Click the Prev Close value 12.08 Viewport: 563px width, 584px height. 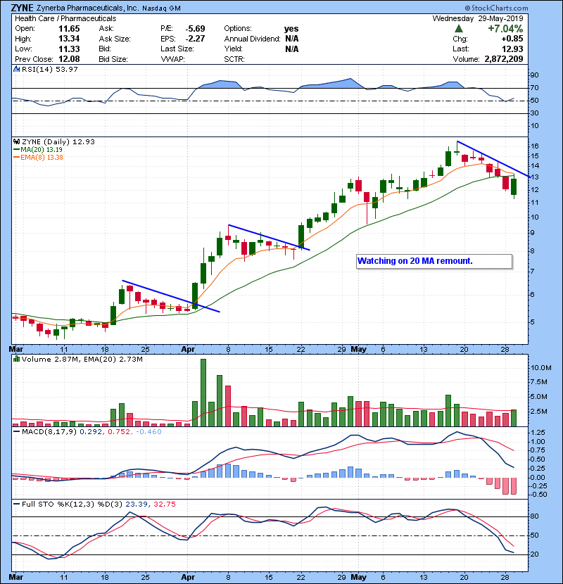pos(69,59)
